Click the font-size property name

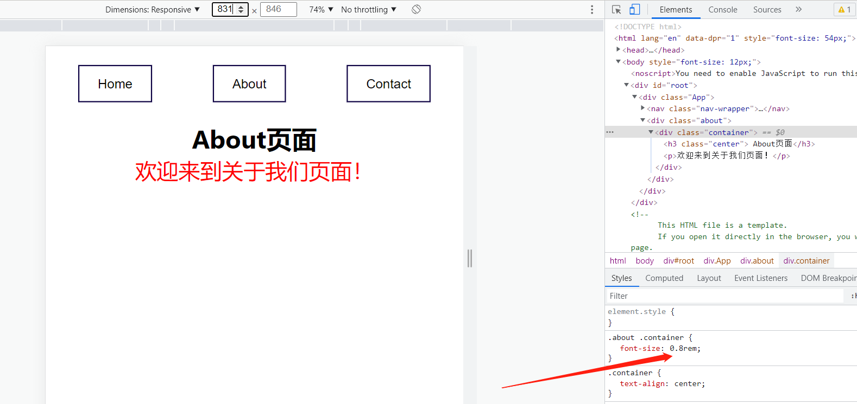[x=640, y=349]
